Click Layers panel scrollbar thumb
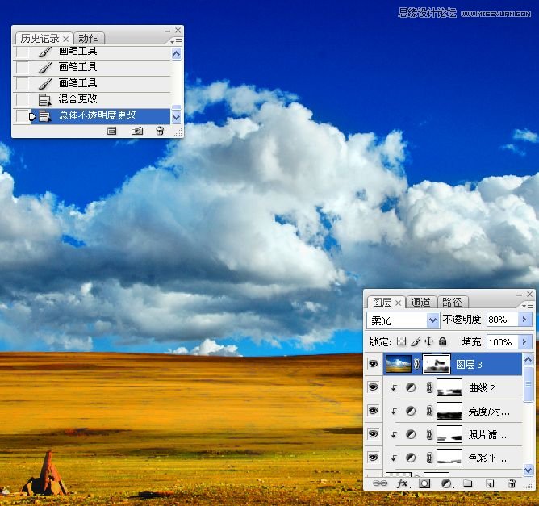539x506 pixels. (528, 384)
